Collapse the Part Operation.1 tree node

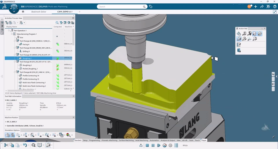pos(9,30)
